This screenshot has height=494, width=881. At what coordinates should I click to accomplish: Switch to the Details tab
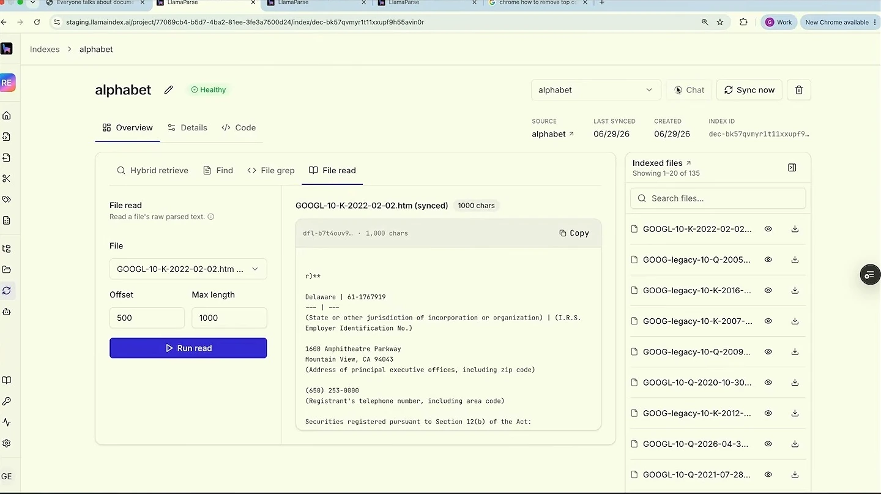(x=187, y=127)
